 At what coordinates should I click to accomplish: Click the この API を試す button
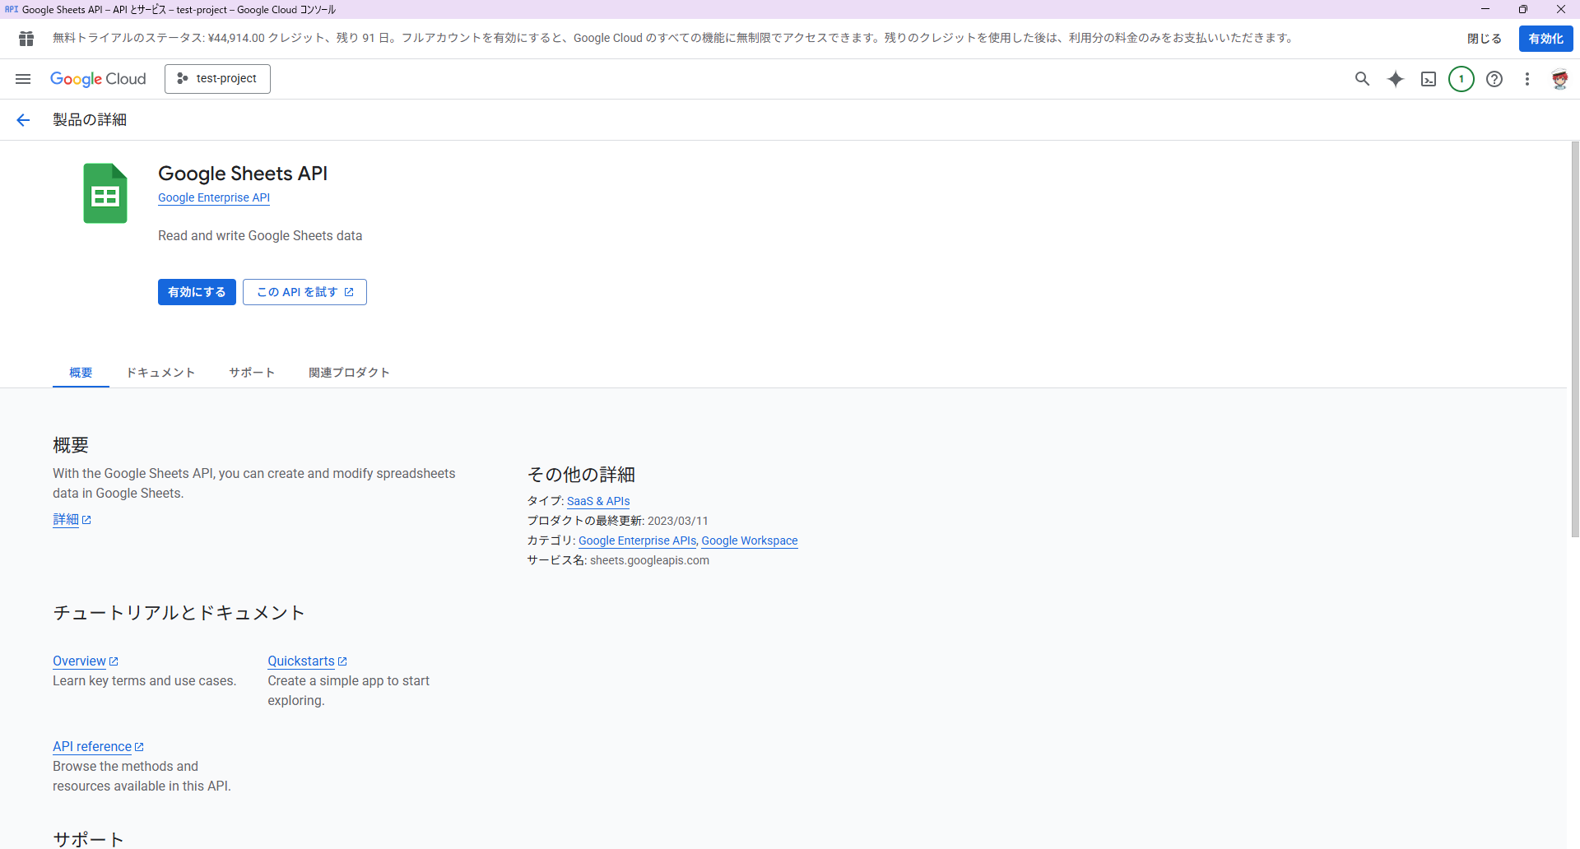(304, 292)
